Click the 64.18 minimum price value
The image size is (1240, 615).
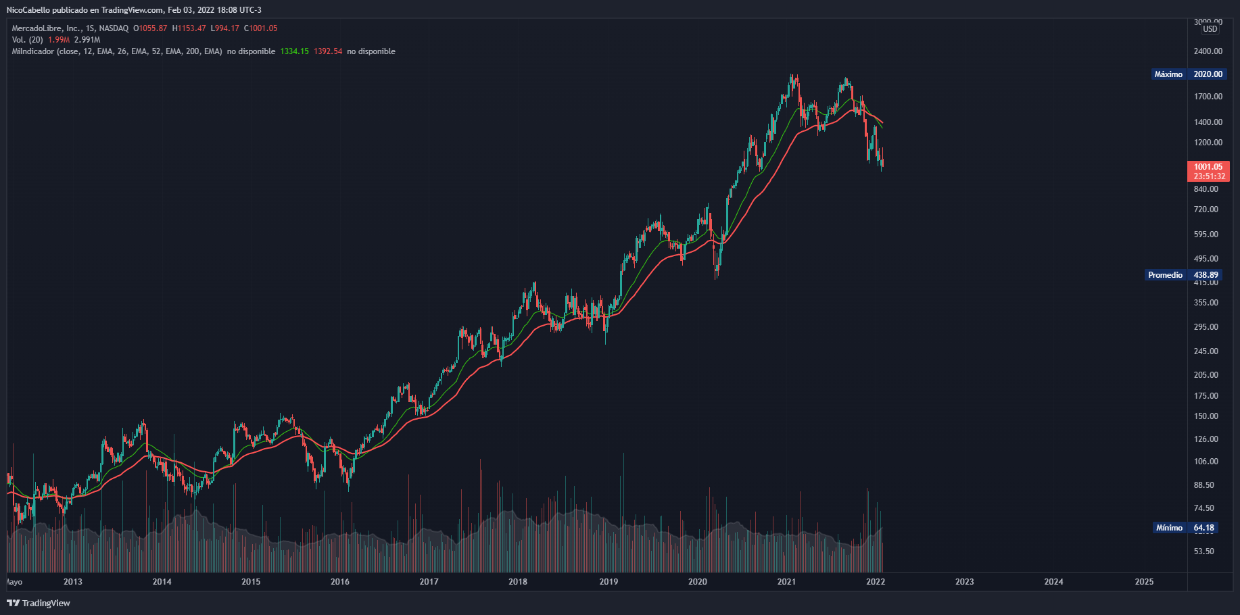[x=1203, y=528]
